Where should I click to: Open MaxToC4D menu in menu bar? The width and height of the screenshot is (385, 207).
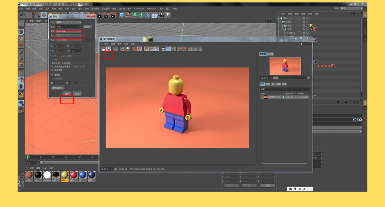pyautogui.click(x=152, y=8)
